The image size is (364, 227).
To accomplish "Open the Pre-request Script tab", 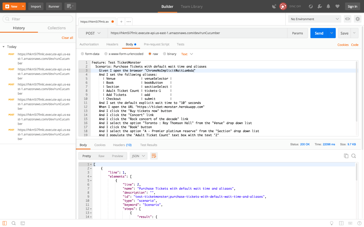I will point(157,44).
